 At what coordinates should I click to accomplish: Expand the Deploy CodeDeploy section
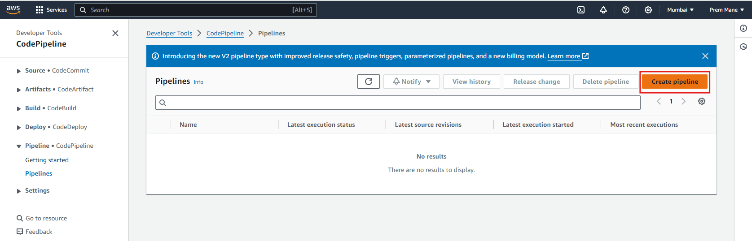click(19, 127)
